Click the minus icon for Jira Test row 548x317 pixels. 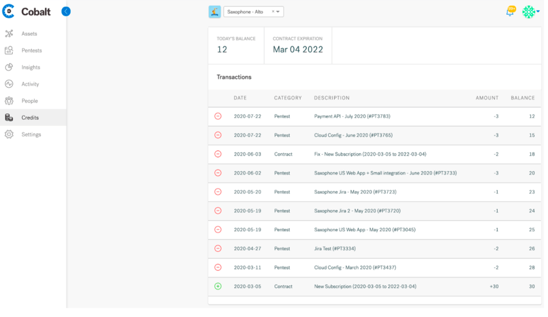click(x=217, y=248)
